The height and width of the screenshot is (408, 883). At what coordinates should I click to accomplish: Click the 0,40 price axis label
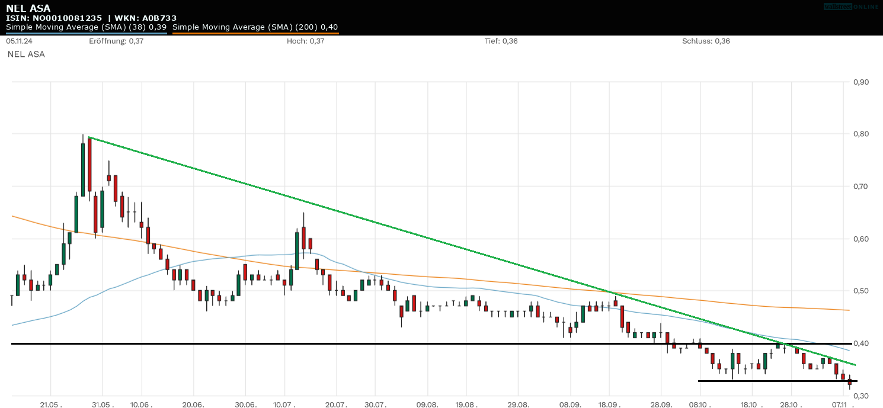pyautogui.click(x=860, y=343)
